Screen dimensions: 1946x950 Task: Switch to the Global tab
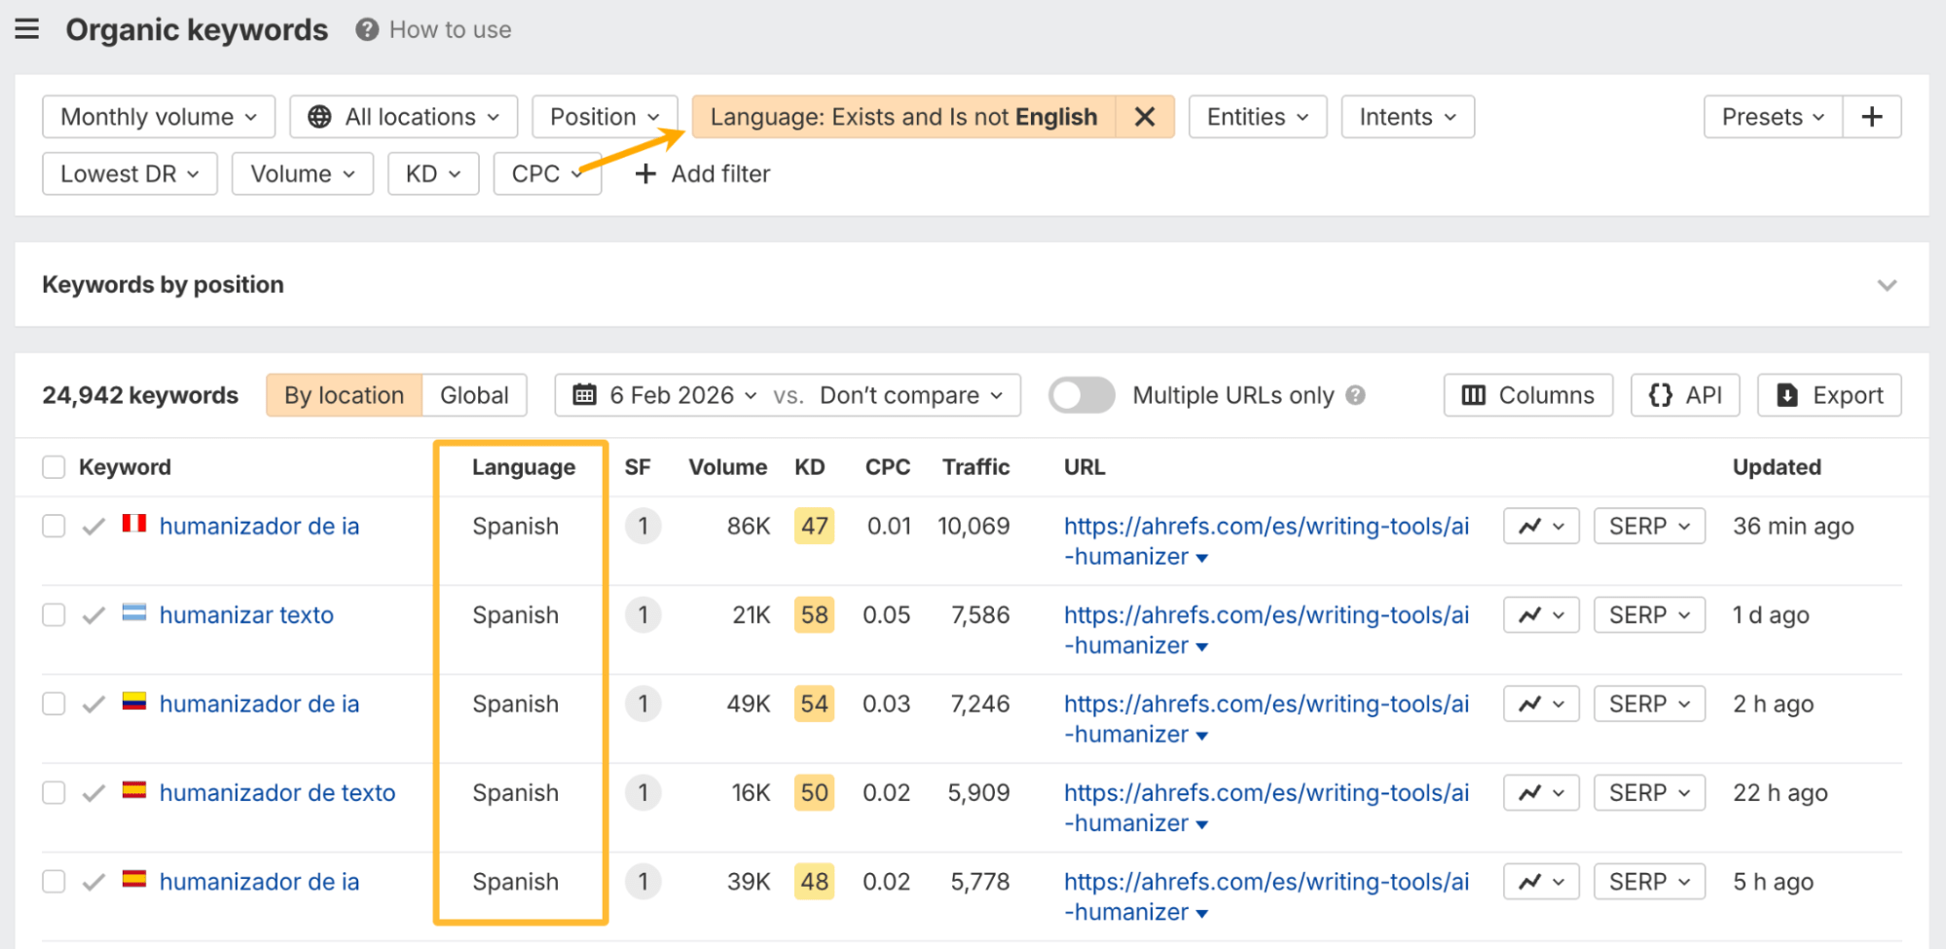point(474,395)
